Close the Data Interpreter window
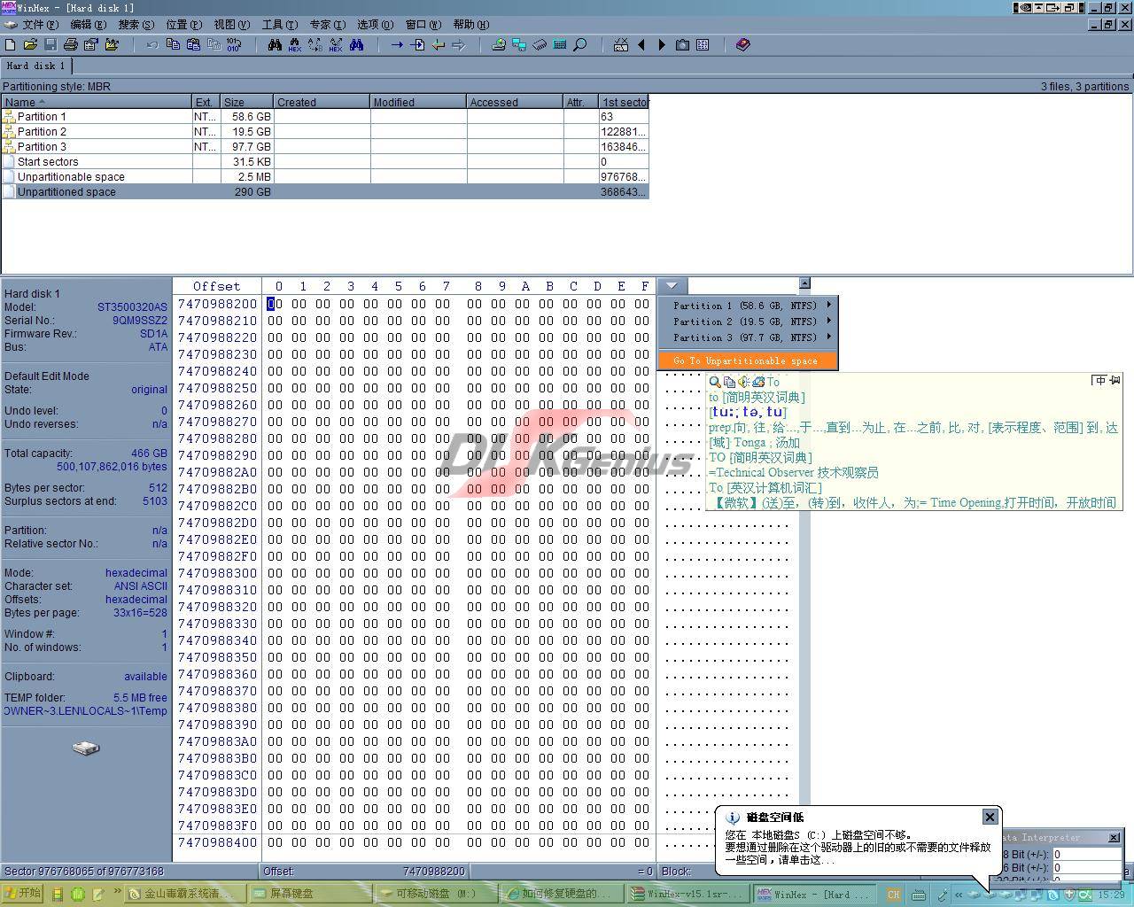The width and height of the screenshot is (1134, 907). tap(1114, 837)
